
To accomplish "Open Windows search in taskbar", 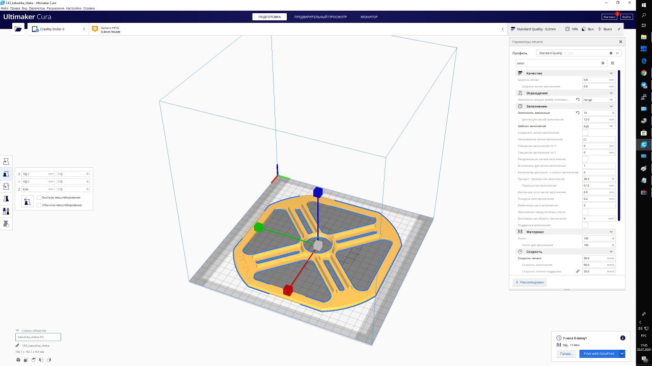I will click(x=644, y=16).
